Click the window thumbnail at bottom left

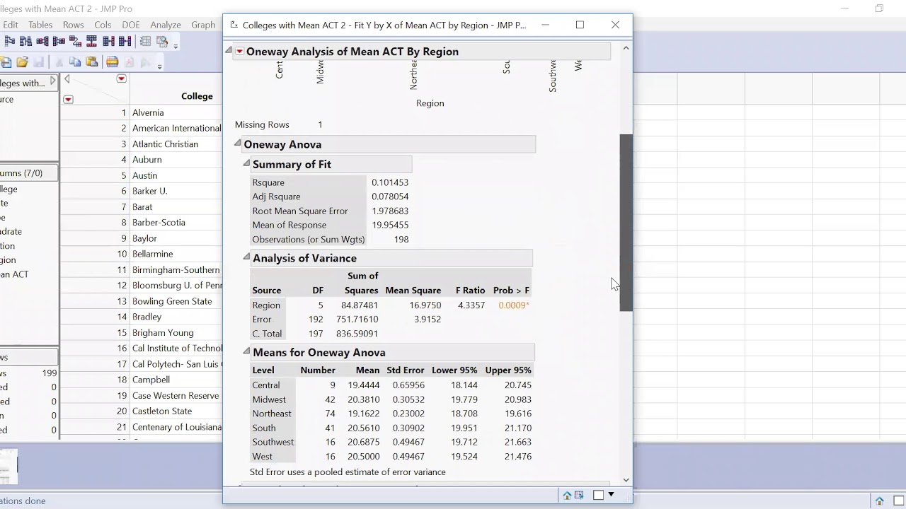(8, 467)
